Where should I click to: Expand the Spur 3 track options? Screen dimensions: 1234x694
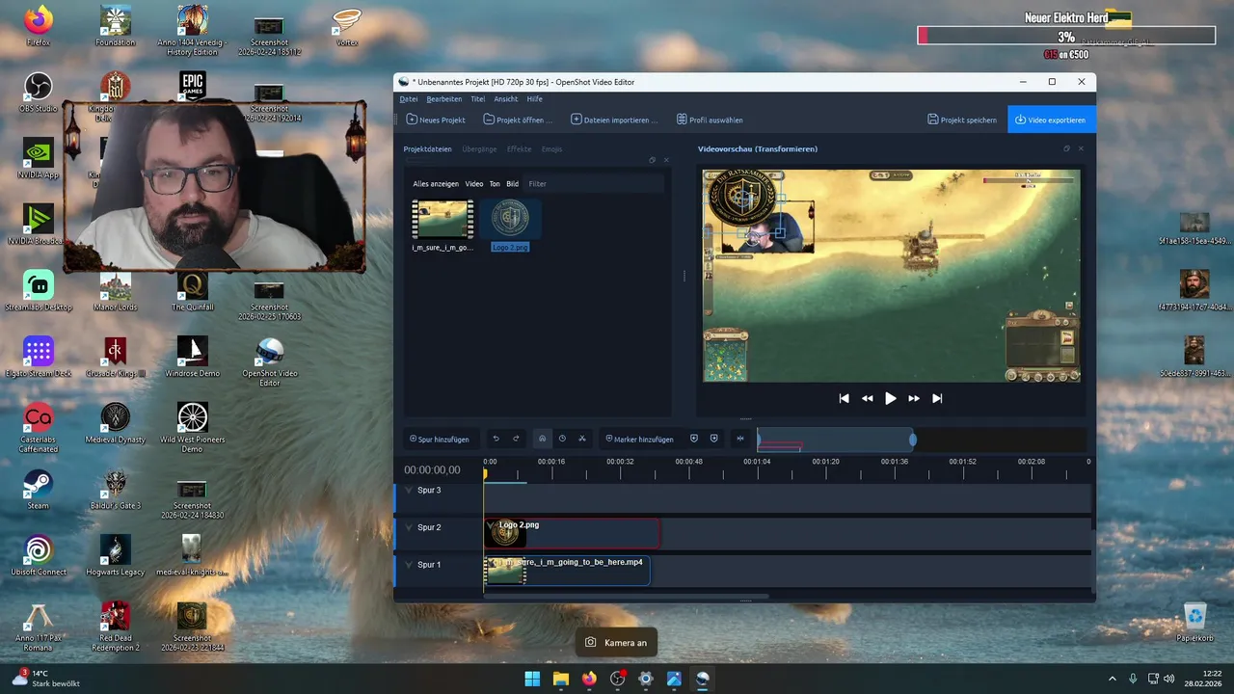coord(409,491)
